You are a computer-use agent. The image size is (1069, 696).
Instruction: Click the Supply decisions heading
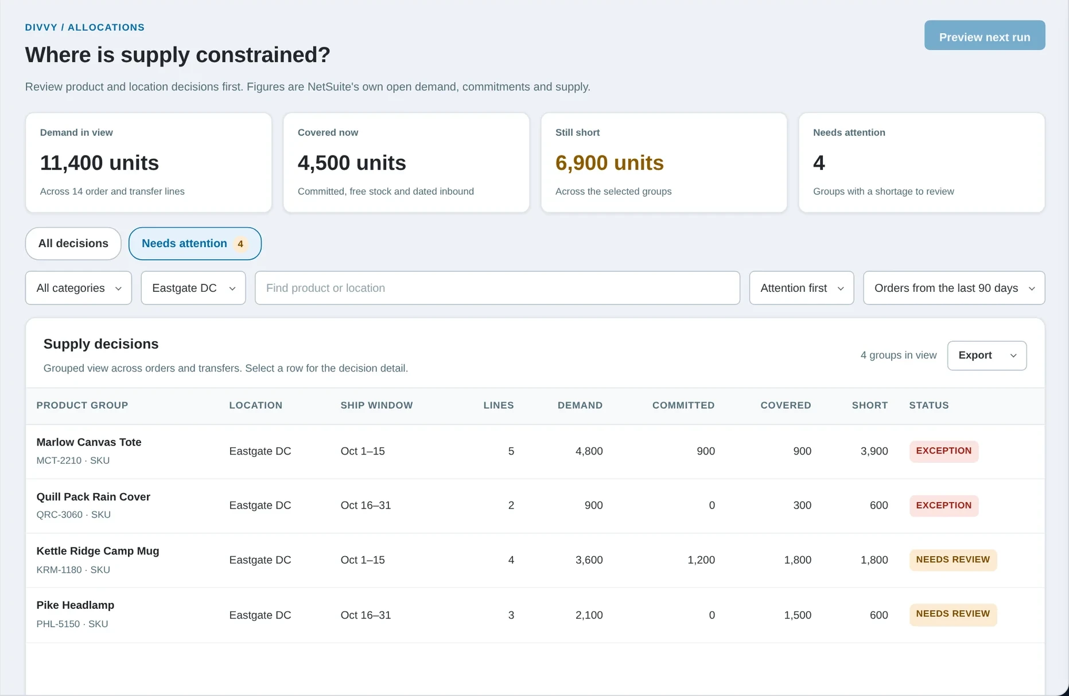101,344
